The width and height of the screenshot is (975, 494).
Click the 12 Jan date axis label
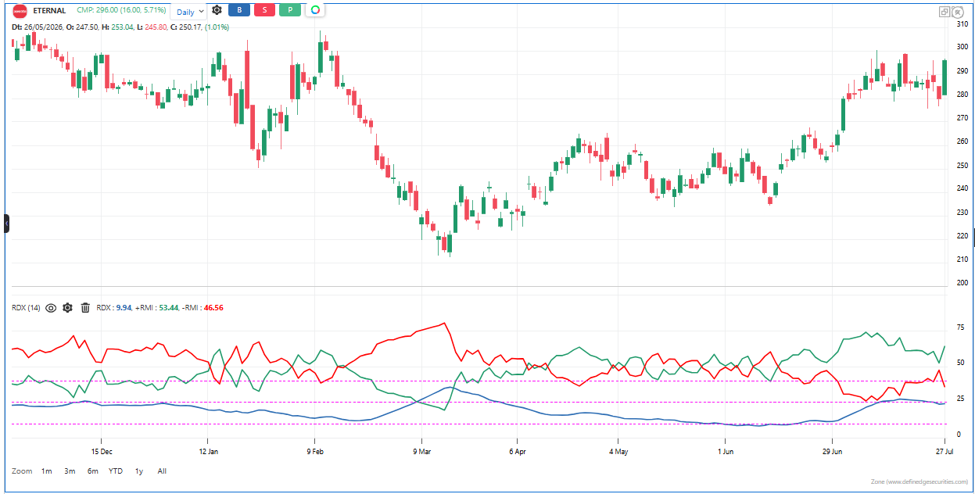point(208,451)
